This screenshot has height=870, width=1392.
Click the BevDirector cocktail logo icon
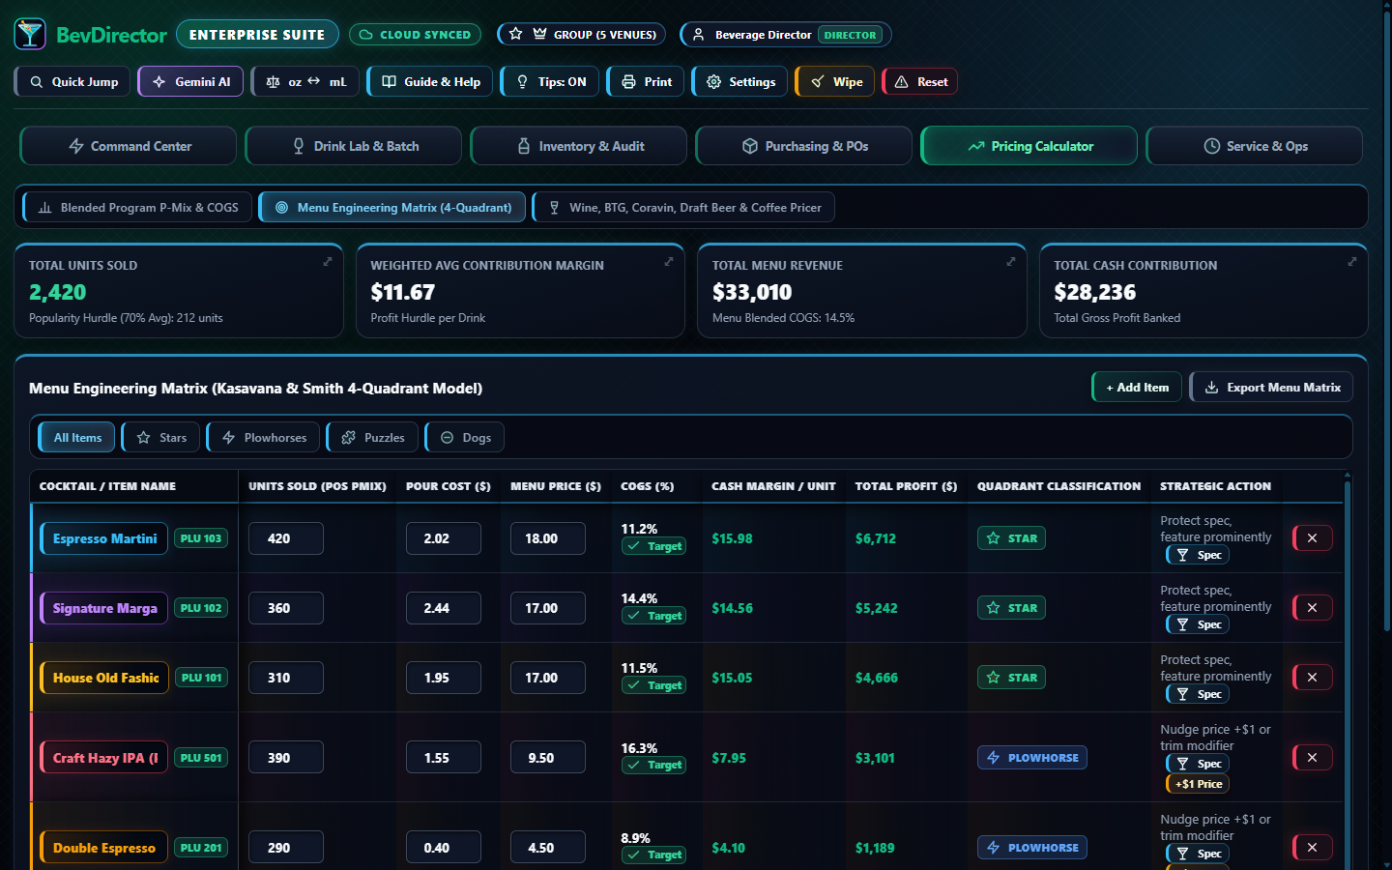click(x=30, y=34)
